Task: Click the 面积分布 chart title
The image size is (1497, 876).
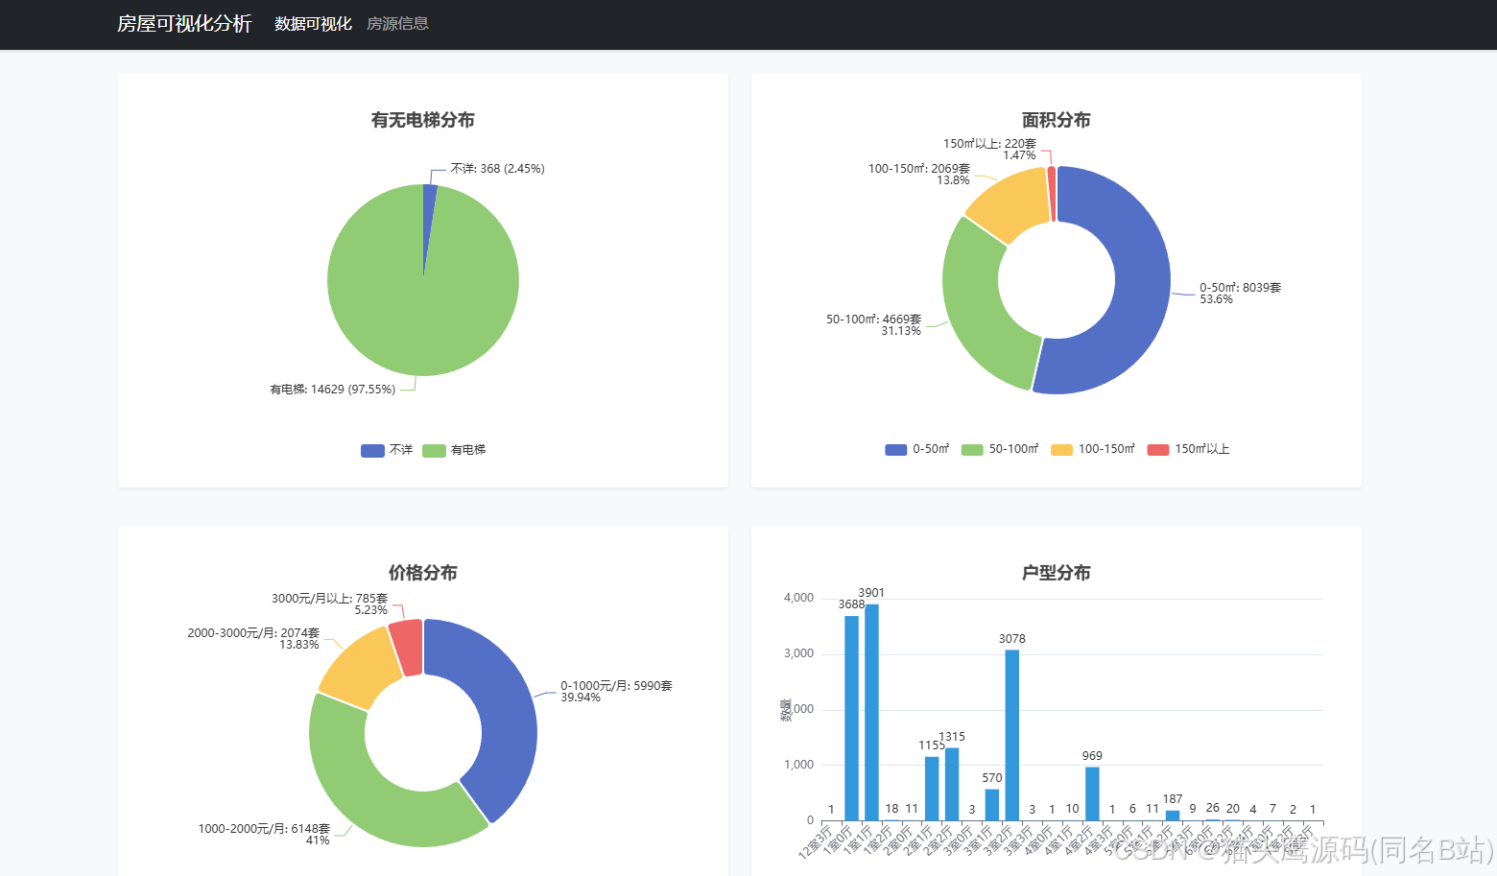Action: (x=1057, y=120)
